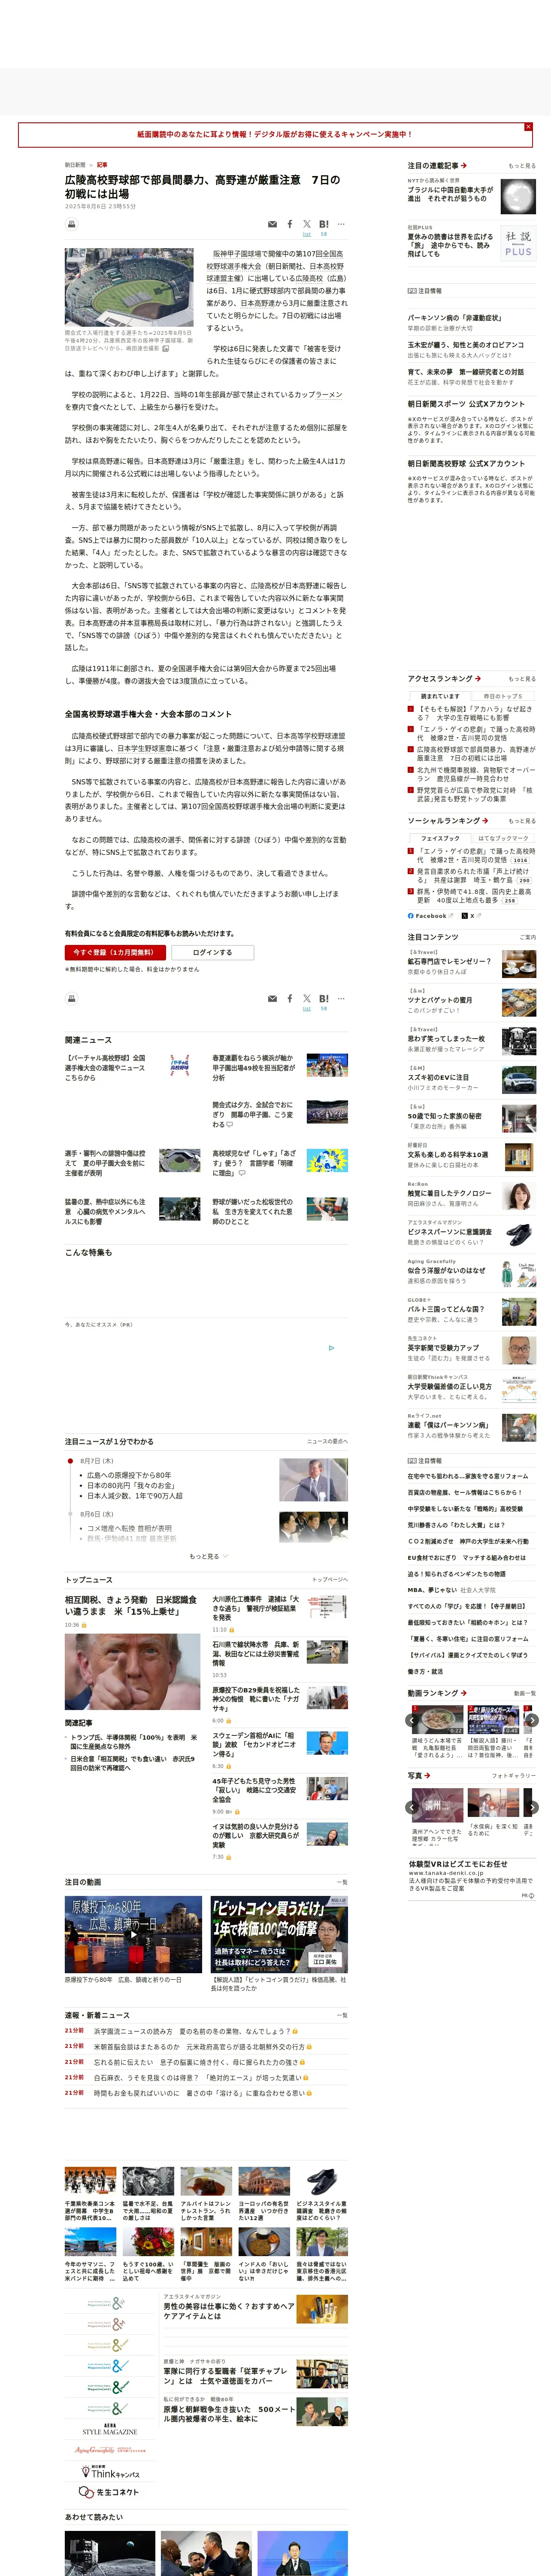Image resolution: width=551 pixels, height=2576 pixels.
Task: Play ビットコイン買うだけ explainer video
Action: pyautogui.click(x=279, y=1935)
